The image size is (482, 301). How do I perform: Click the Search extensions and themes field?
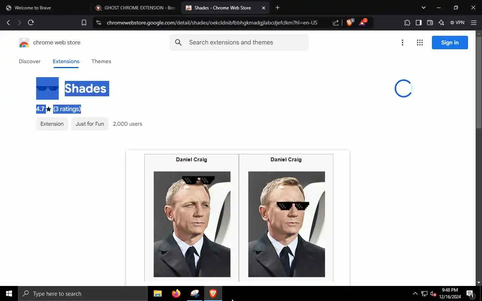(239, 43)
